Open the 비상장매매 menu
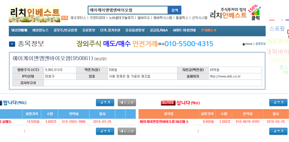 click(x=19, y=30)
